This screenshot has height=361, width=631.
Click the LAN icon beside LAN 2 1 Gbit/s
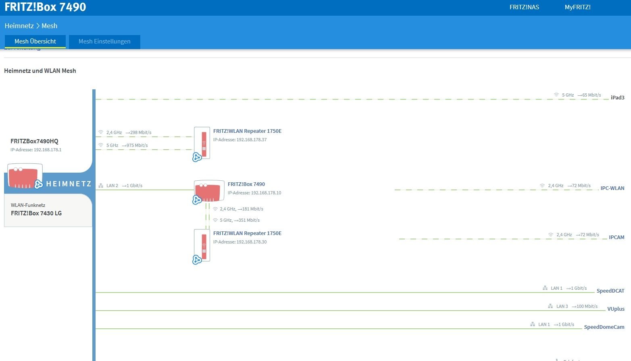(x=101, y=186)
